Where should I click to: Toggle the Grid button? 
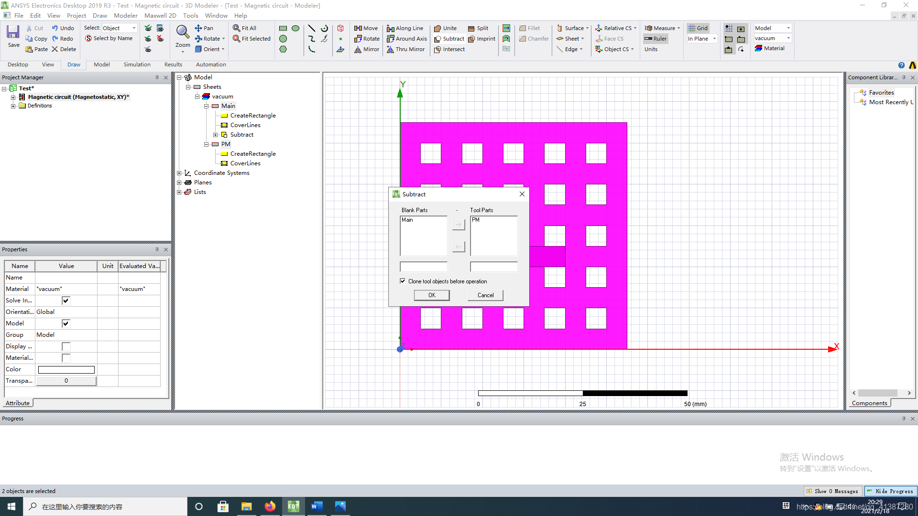click(x=698, y=28)
